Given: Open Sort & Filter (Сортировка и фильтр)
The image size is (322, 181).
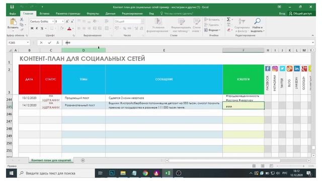Looking at the screenshot, I should pos(242,25).
